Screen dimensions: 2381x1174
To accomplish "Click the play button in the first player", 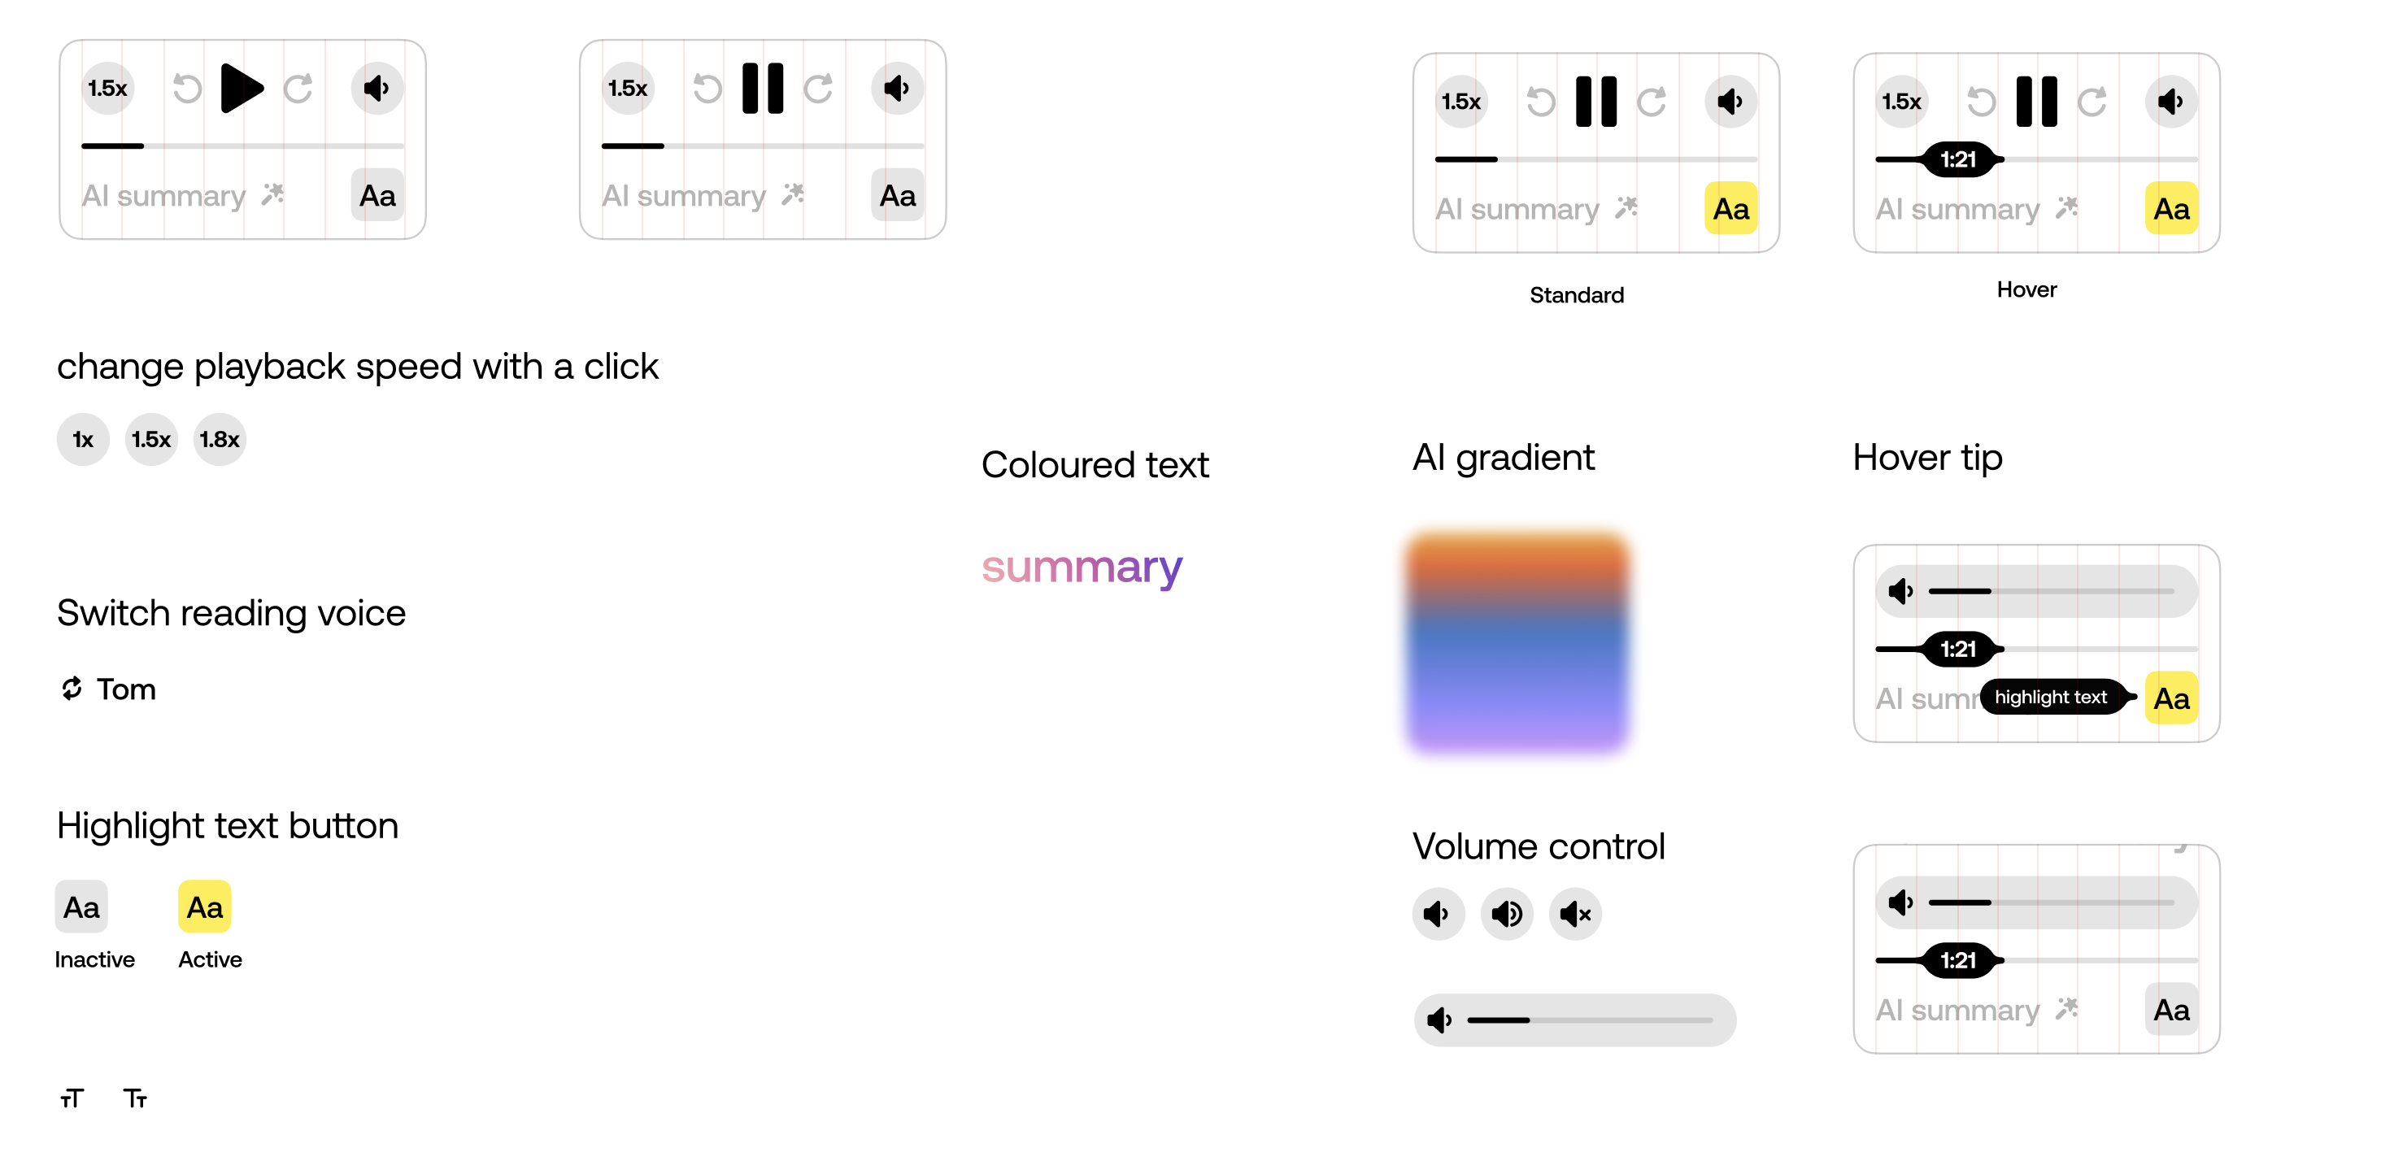I will coord(242,89).
